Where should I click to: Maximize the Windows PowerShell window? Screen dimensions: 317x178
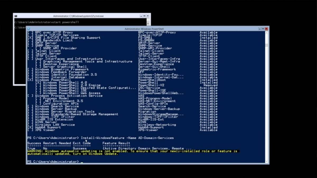coord(263,29)
